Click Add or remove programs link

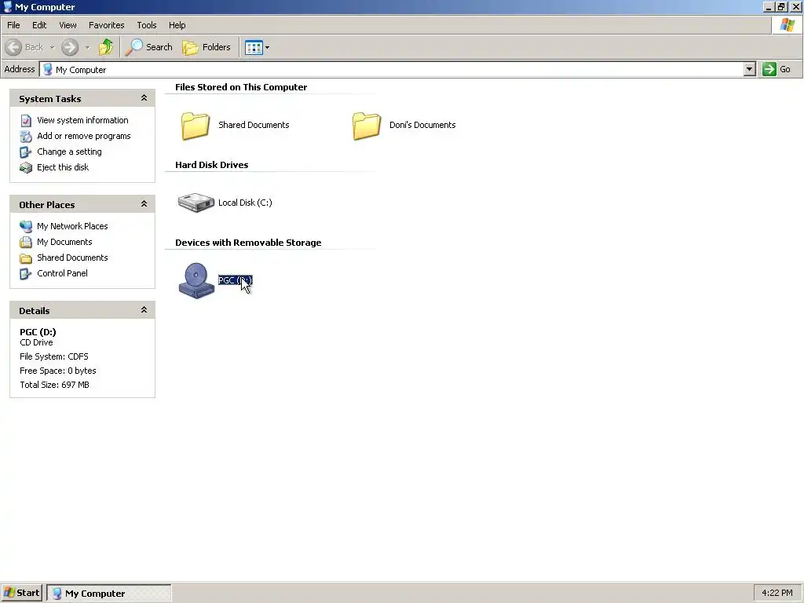pyautogui.click(x=83, y=136)
